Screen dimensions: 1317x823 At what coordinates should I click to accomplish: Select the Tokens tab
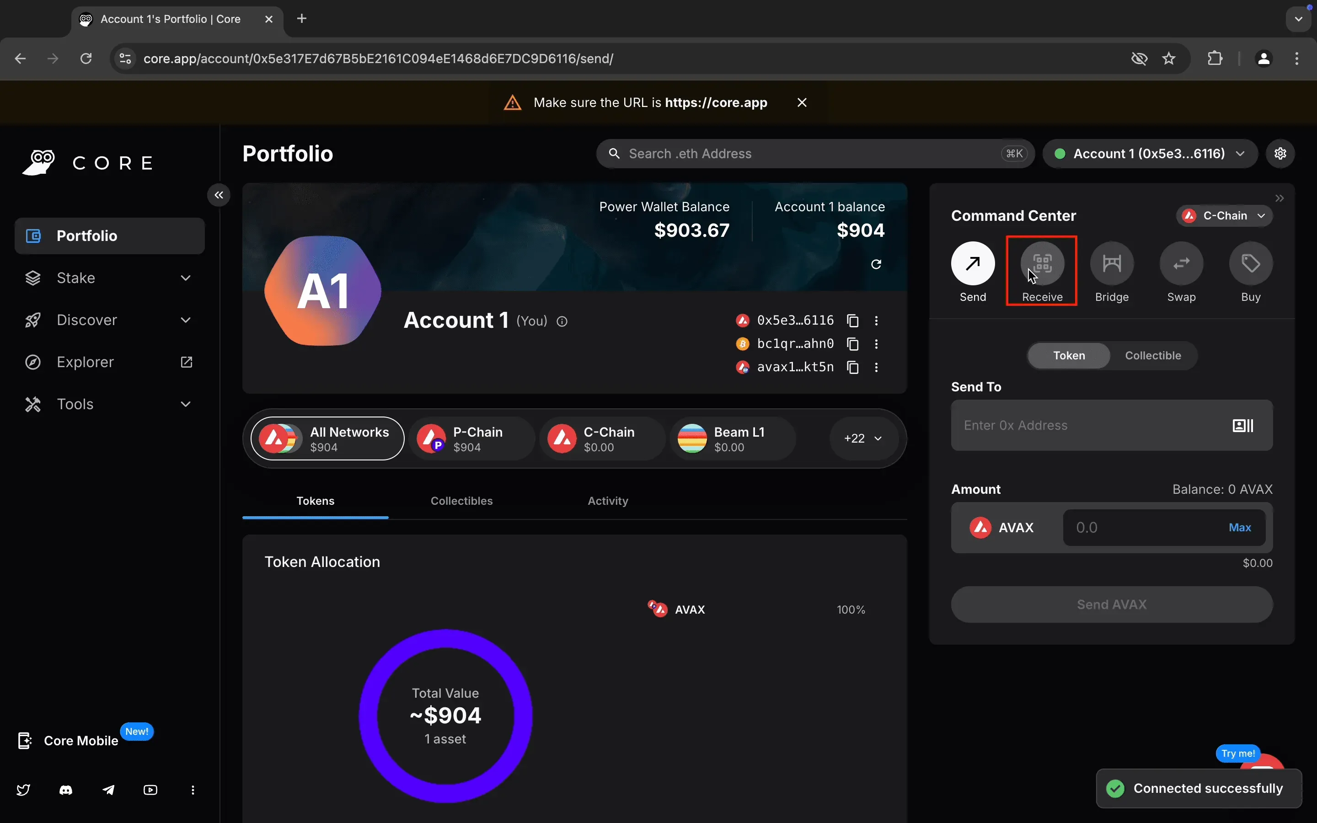(316, 501)
